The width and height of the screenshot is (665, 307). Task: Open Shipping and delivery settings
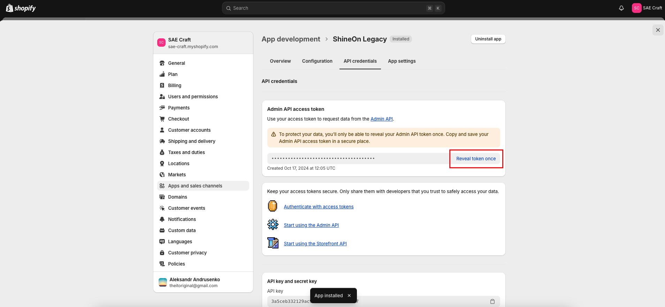click(x=203, y=141)
